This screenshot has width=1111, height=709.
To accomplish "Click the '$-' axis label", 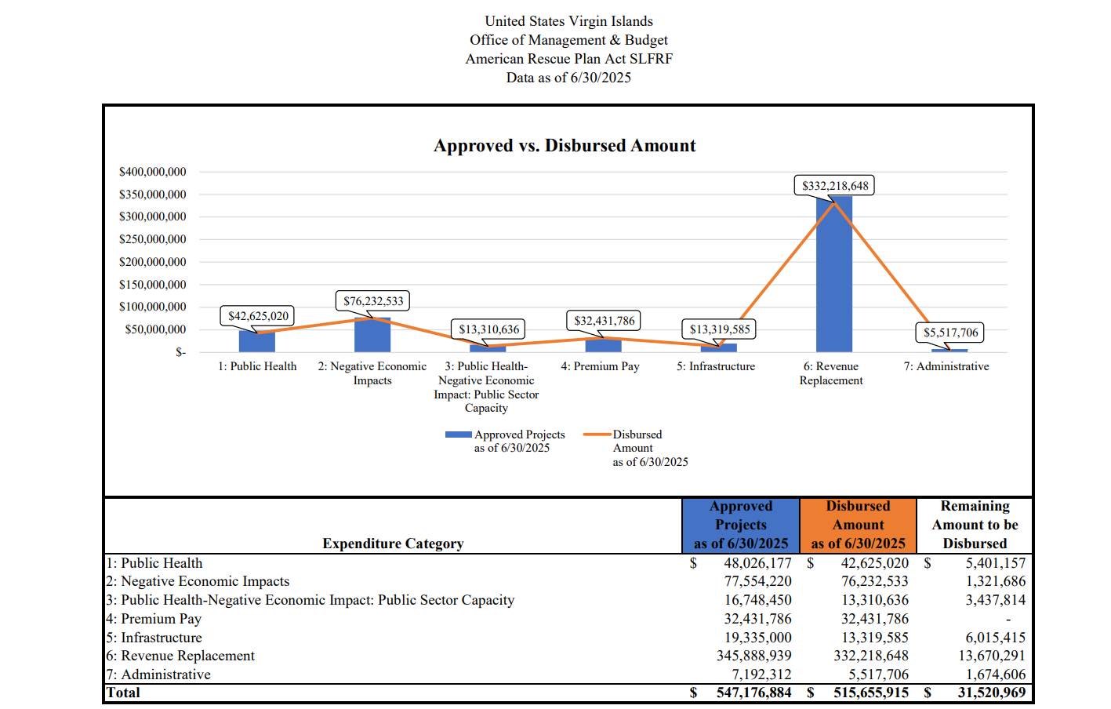I will coord(181,352).
